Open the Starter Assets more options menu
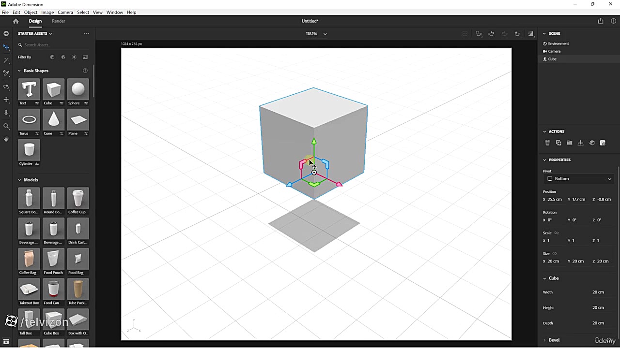The height and width of the screenshot is (348, 620). click(86, 34)
